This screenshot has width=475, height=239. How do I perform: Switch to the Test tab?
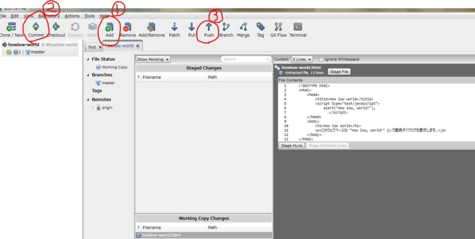point(92,47)
